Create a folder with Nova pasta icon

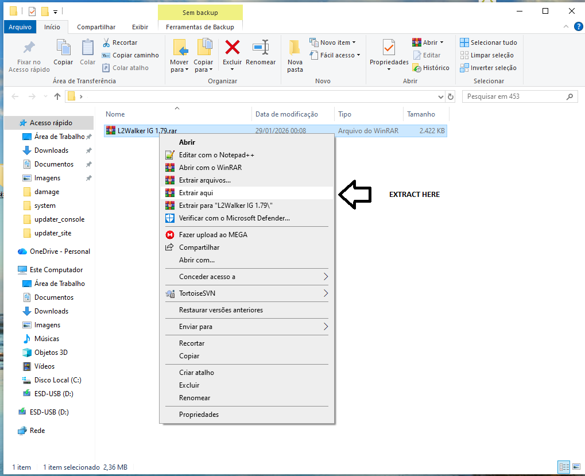[x=295, y=48]
